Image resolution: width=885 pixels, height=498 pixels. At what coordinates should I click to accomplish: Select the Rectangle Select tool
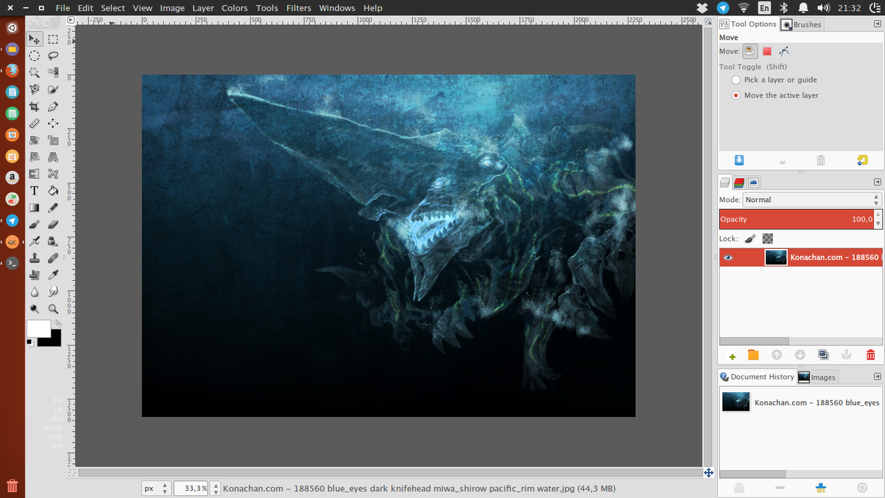tap(53, 39)
